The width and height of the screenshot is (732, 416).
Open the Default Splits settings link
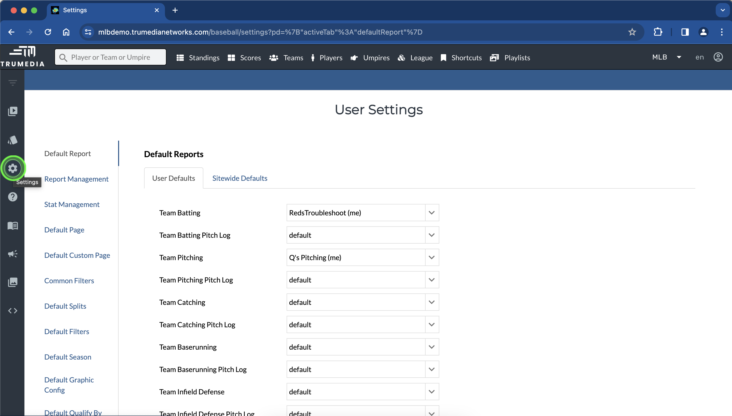click(65, 306)
